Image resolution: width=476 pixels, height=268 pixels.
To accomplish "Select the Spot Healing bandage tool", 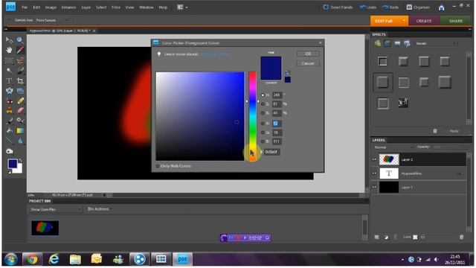I will (x=20, y=101).
